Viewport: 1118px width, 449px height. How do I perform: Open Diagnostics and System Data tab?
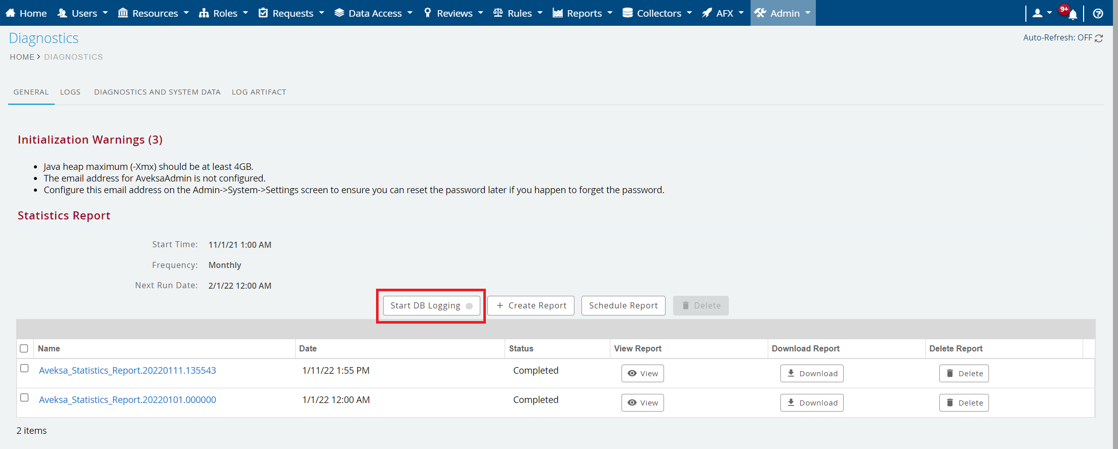157,92
